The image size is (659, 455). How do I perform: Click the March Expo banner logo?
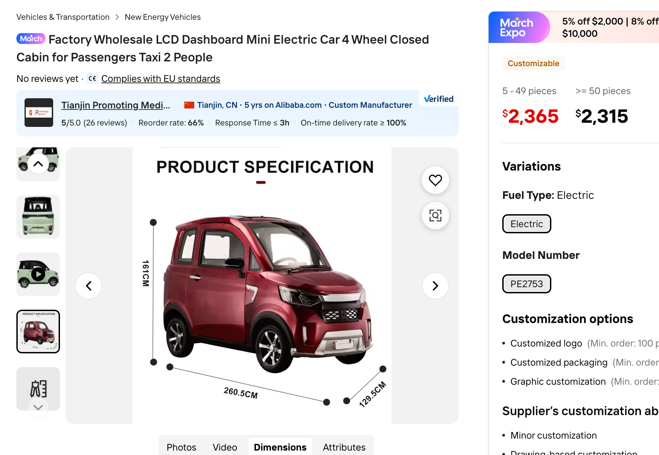tap(517, 28)
